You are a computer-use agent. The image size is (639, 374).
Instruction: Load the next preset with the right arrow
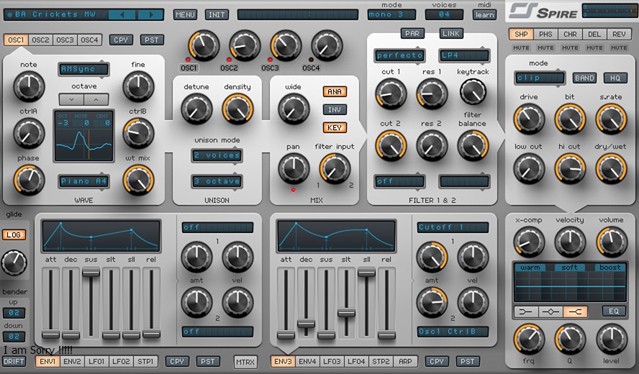pyautogui.click(x=150, y=14)
